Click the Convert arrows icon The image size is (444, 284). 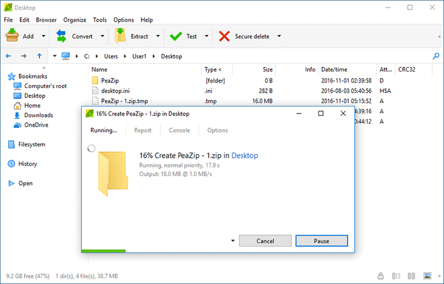(x=61, y=36)
